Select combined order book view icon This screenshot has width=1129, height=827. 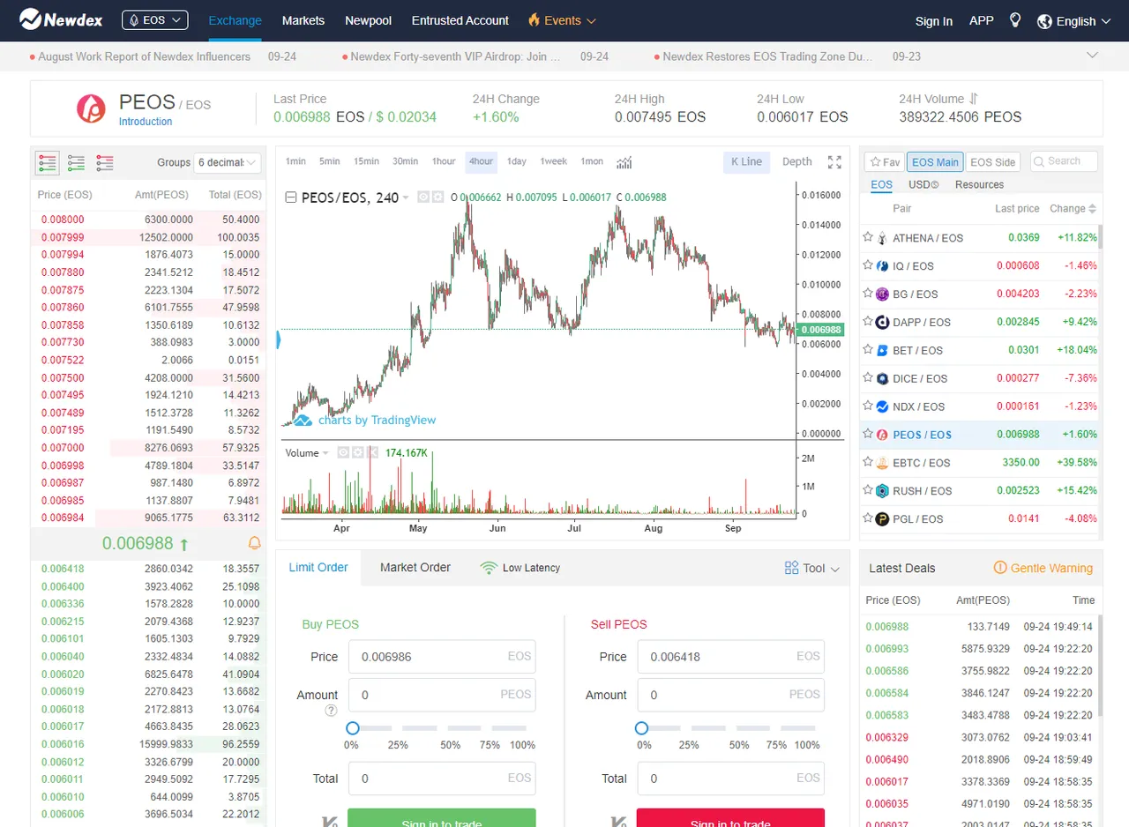coord(47,162)
